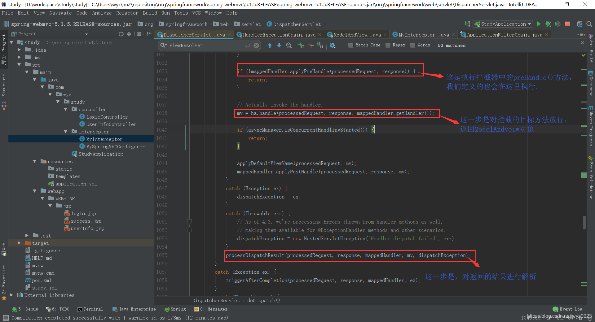
Task: Expand the test folder
Action: tap(27, 236)
